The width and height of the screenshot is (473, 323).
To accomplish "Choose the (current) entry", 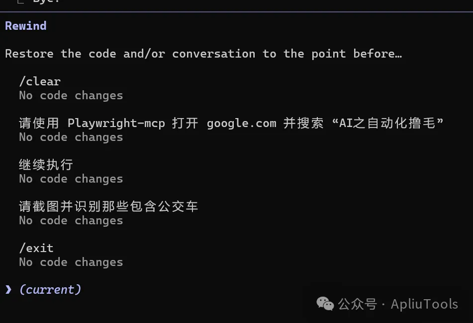I will click(50, 289).
